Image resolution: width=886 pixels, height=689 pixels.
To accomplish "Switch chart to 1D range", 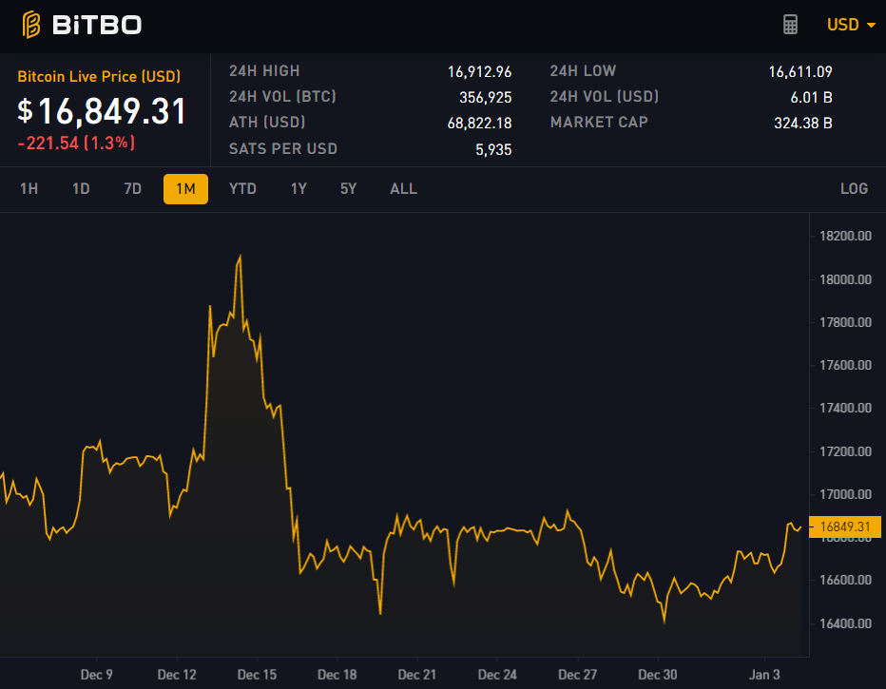I will (81, 188).
